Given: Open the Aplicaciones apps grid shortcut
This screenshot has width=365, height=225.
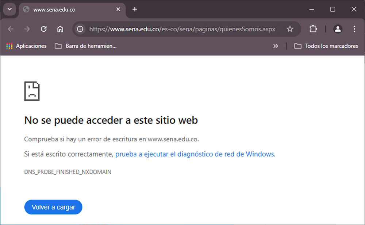Looking at the screenshot, I should pos(26,46).
